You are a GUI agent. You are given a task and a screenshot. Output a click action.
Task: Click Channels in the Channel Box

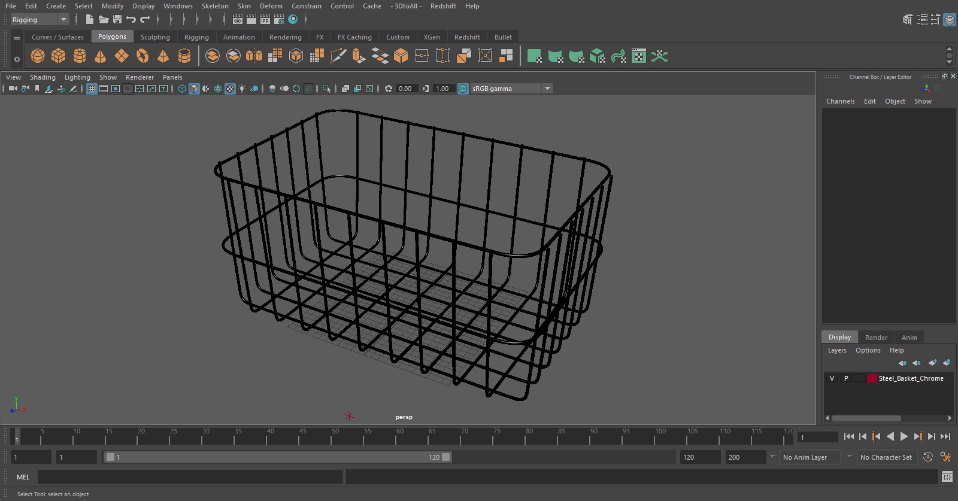coord(840,101)
